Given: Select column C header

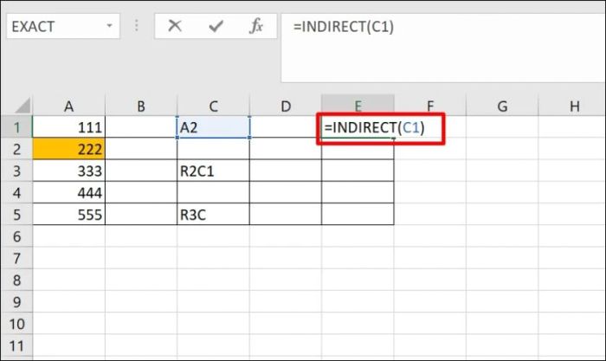Looking at the screenshot, I should 213,106.
